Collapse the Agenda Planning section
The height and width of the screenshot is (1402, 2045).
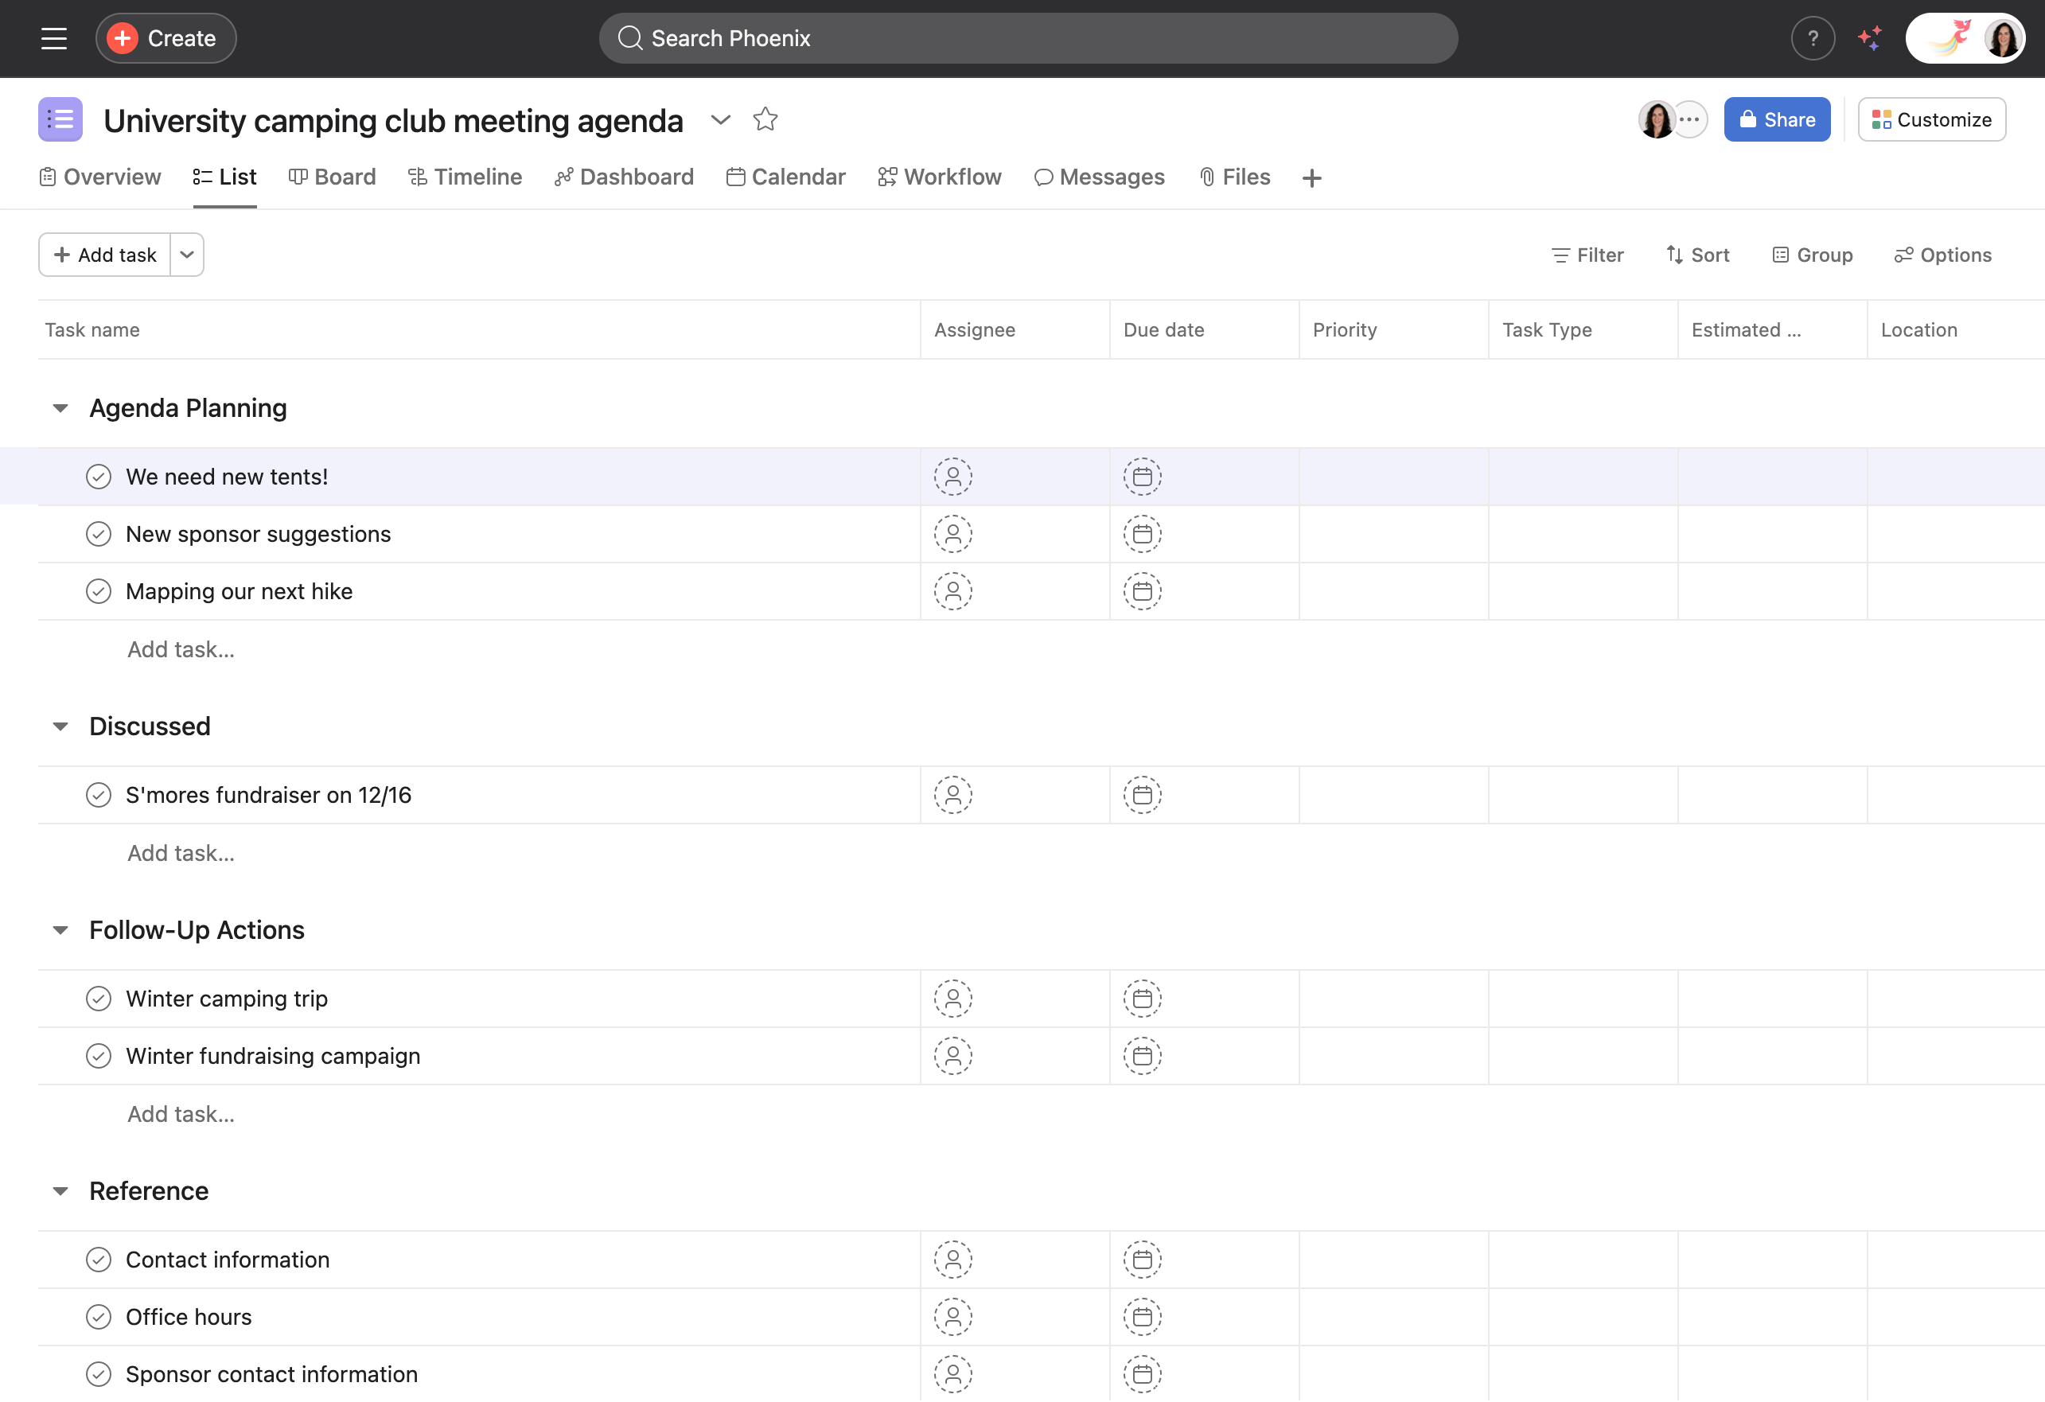pyautogui.click(x=60, y=407)
